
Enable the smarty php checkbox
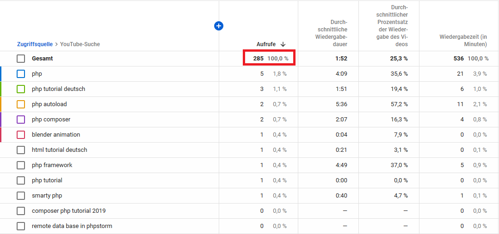pyautogui.click(x=21, y=196)
